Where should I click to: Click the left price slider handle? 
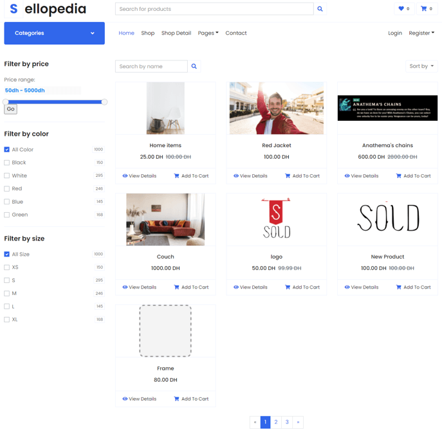[x=6, y=102]
